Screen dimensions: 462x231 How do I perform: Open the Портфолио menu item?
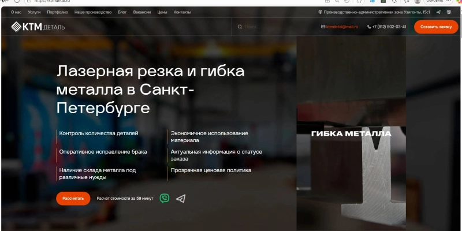(57, 12)
